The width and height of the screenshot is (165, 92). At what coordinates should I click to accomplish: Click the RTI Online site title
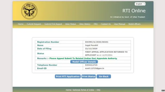tap(134, 11)
